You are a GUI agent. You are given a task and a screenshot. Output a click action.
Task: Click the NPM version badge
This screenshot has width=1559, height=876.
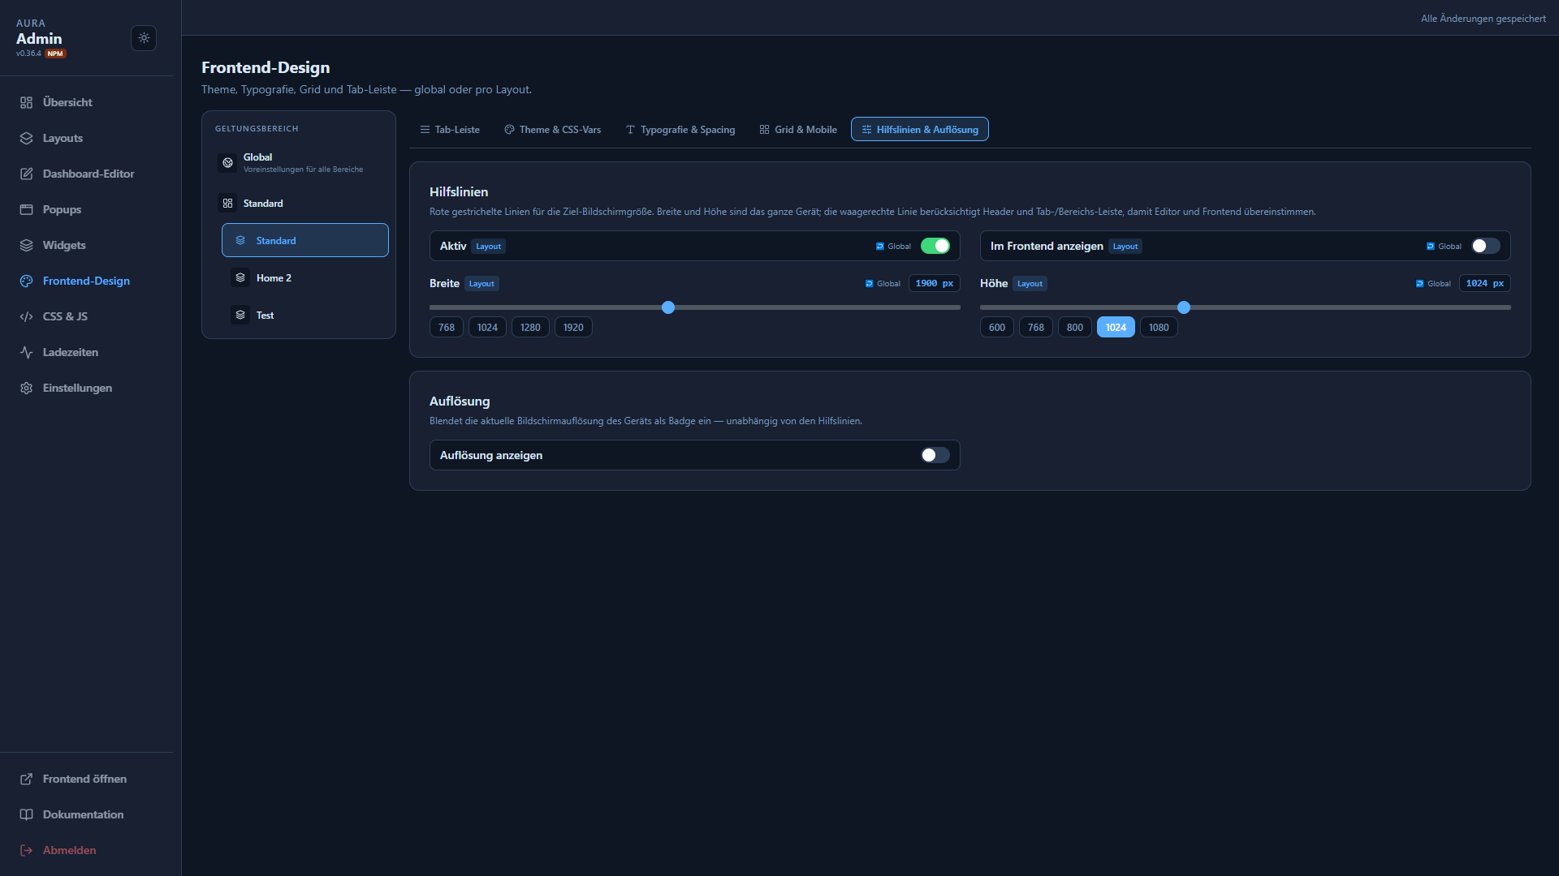[x=55, y=54]
